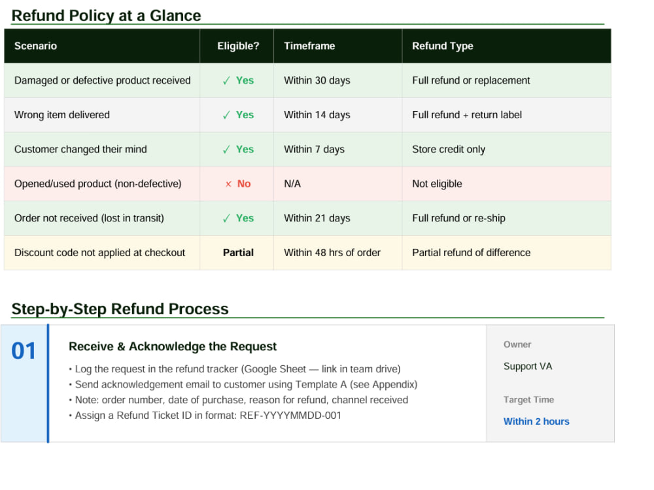Select the checkmark in Customer changed mind row
Viewport: 654px width, 490px height.
pos(226,150)
